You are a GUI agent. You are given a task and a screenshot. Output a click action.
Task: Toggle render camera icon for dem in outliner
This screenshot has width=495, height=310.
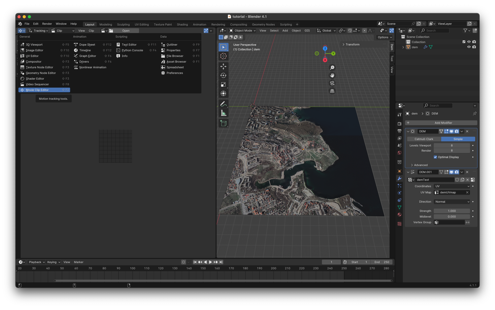coord(474,47)
